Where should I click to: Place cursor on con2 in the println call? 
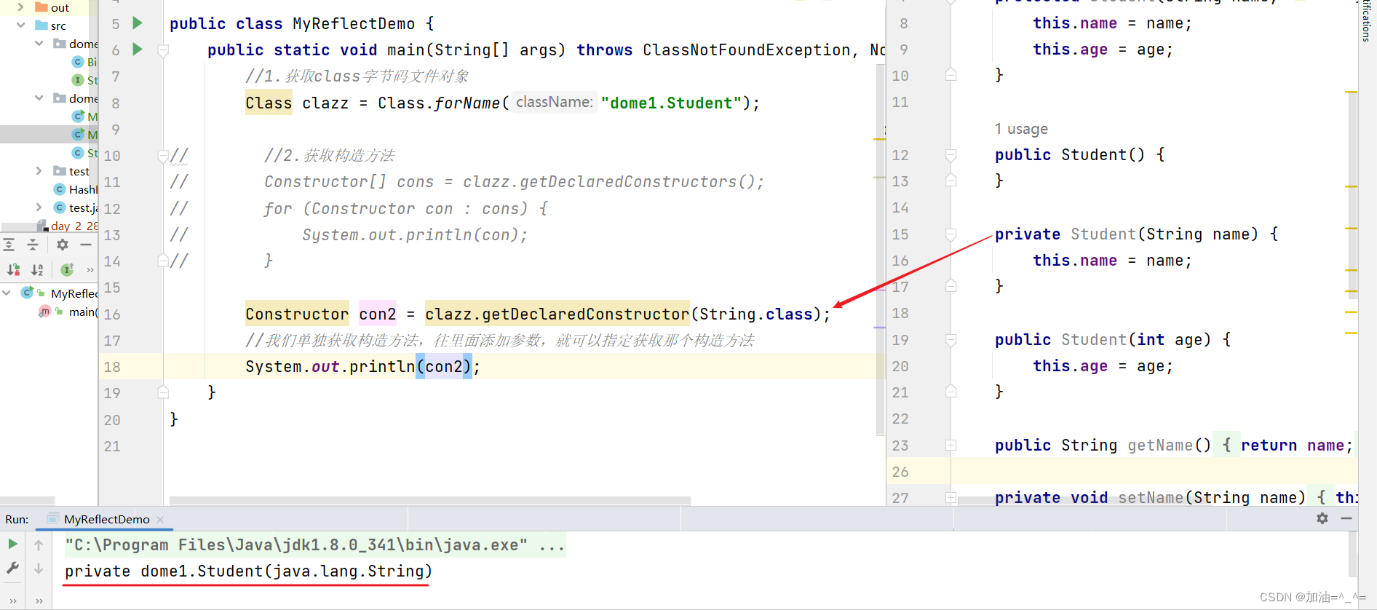pyautogui.click(x=444, y=367)
